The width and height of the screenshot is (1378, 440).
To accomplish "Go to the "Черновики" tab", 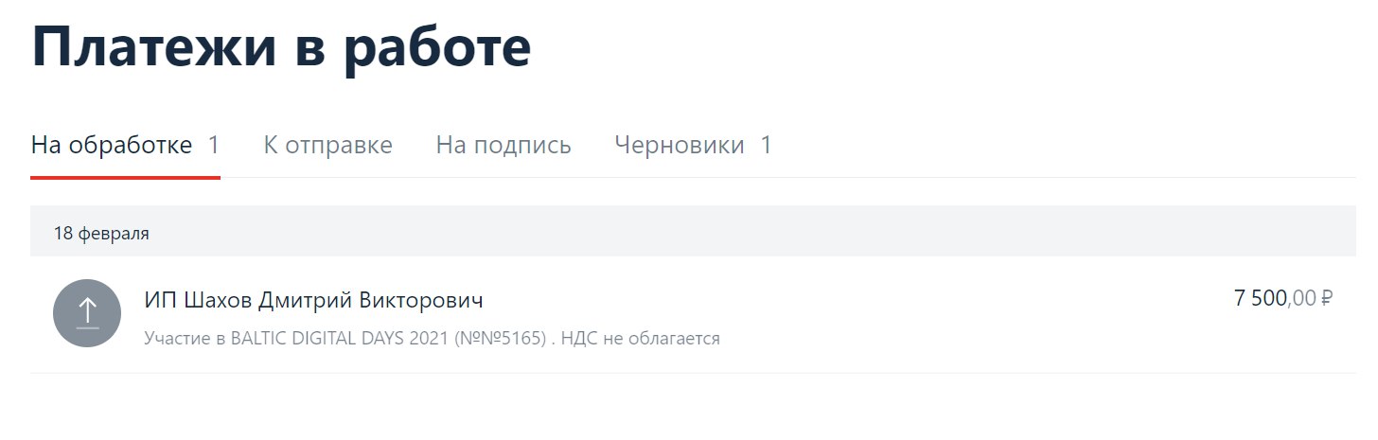I will (679, 146).
